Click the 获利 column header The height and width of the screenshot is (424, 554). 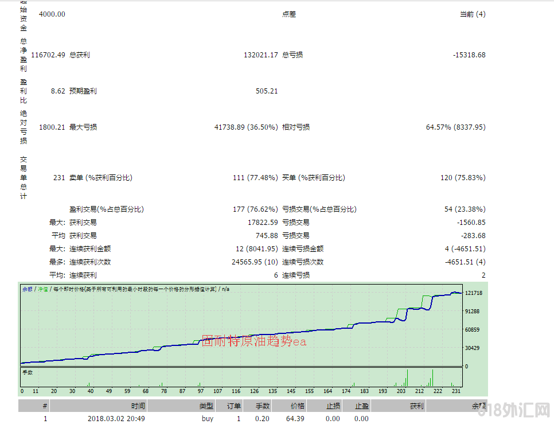(x=416, y=406)
